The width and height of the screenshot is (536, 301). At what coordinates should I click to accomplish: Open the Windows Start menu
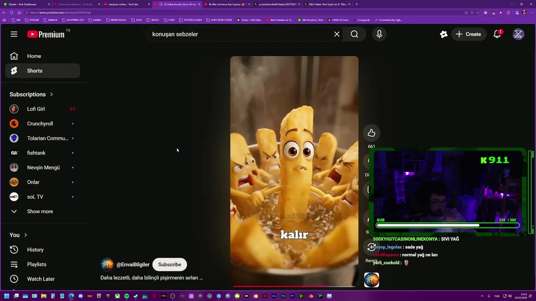coord(6,296)
